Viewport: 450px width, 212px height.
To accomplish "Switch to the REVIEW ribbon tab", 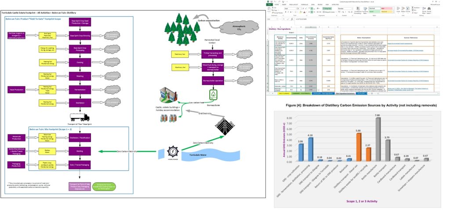I will tap(320, 4).
